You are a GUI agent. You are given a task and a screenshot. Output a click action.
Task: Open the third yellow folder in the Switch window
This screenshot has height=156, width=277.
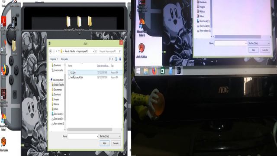point(90,23)
